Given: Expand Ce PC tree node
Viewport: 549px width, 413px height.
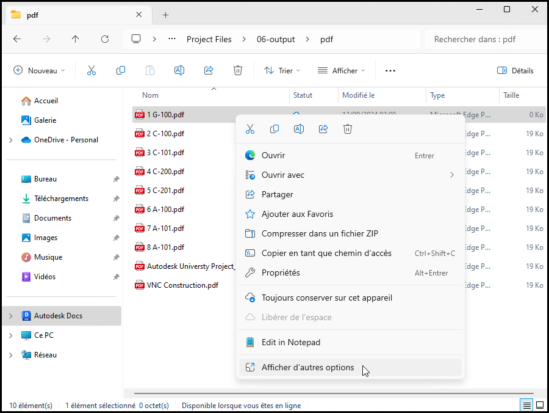Looking at the screenshot, I should point(11,335).
